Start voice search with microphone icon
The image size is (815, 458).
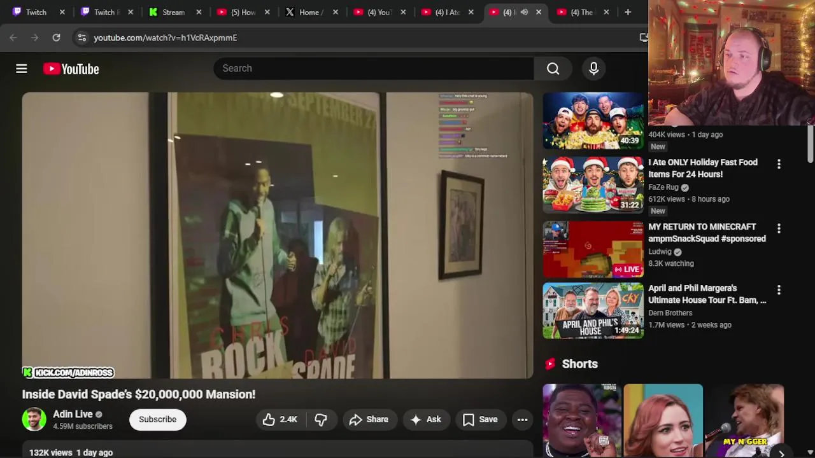593,68
